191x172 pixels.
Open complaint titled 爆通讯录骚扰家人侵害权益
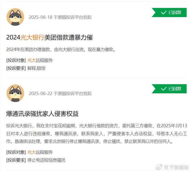coord(42,114)
